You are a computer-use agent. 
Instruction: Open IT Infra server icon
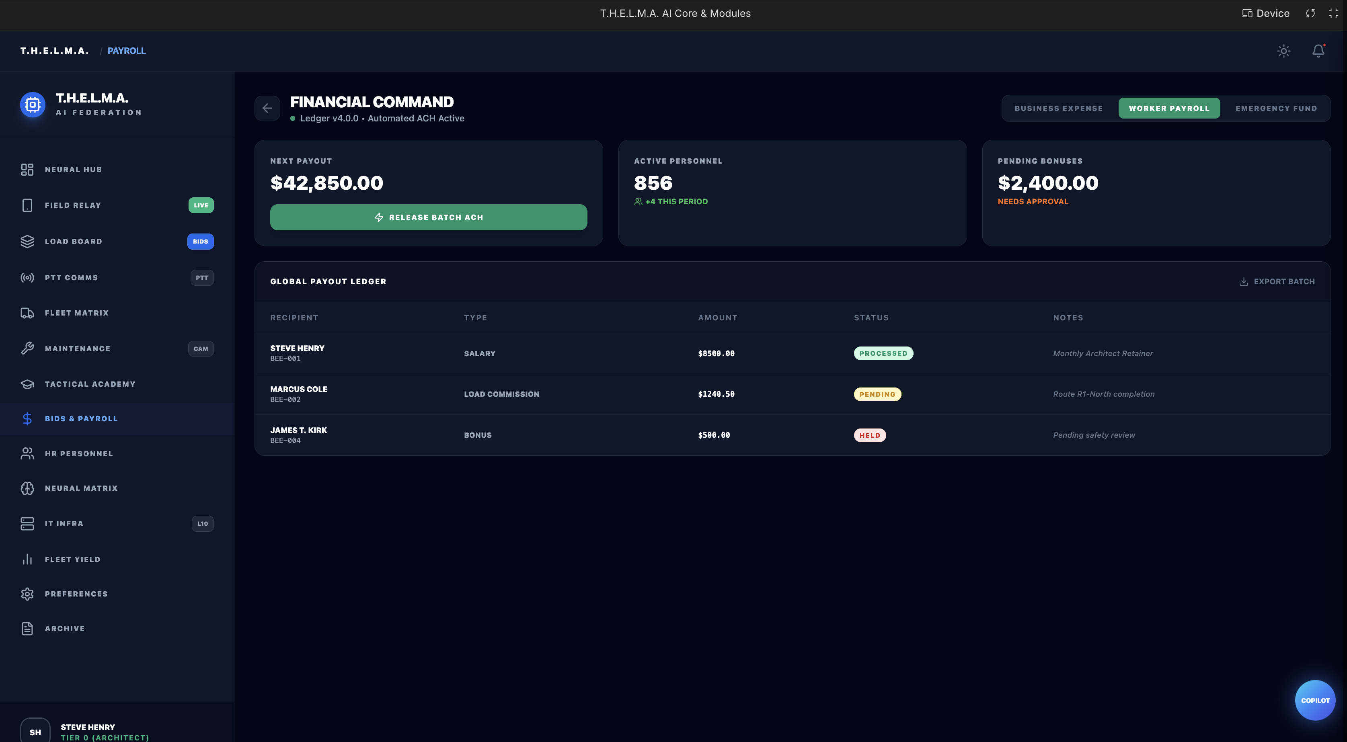pyautogui.click(x=27, y=523)
